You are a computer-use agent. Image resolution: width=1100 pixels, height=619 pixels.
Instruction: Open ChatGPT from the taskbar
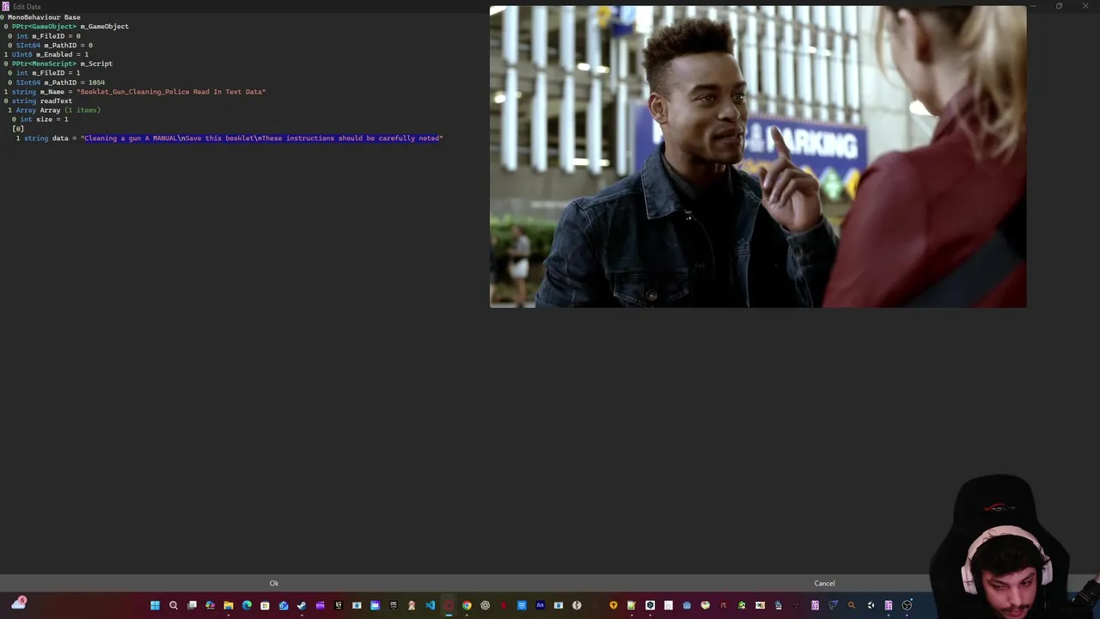coord(486,605)
